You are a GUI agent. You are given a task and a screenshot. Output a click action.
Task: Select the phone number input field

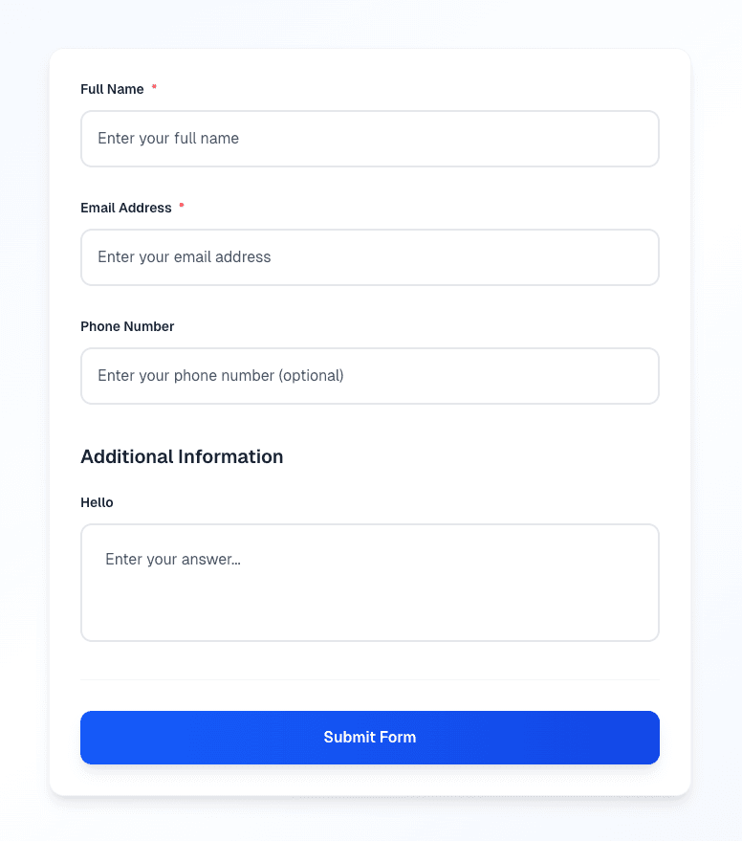[370, 375]
